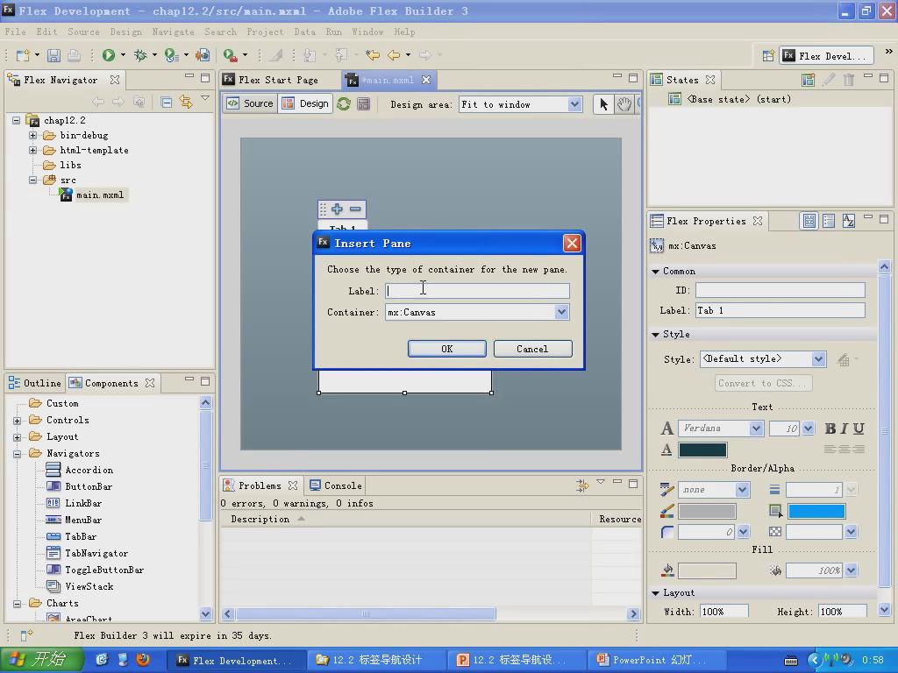Toggle Underline text style
Screen dimensions: 898x673
pos(858,428)
